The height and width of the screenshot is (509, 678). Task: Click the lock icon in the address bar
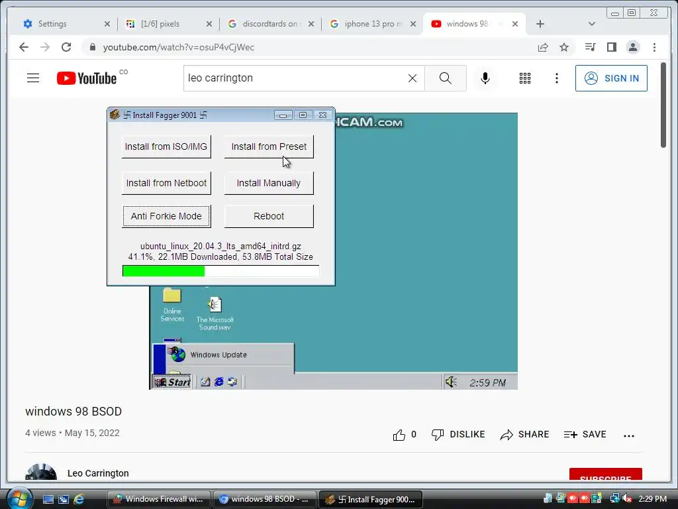pos(92,47)
